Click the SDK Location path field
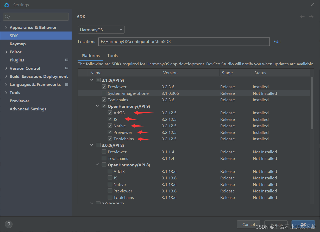The height and width of the screenshot is (232, 320). [x=184, y=42]
